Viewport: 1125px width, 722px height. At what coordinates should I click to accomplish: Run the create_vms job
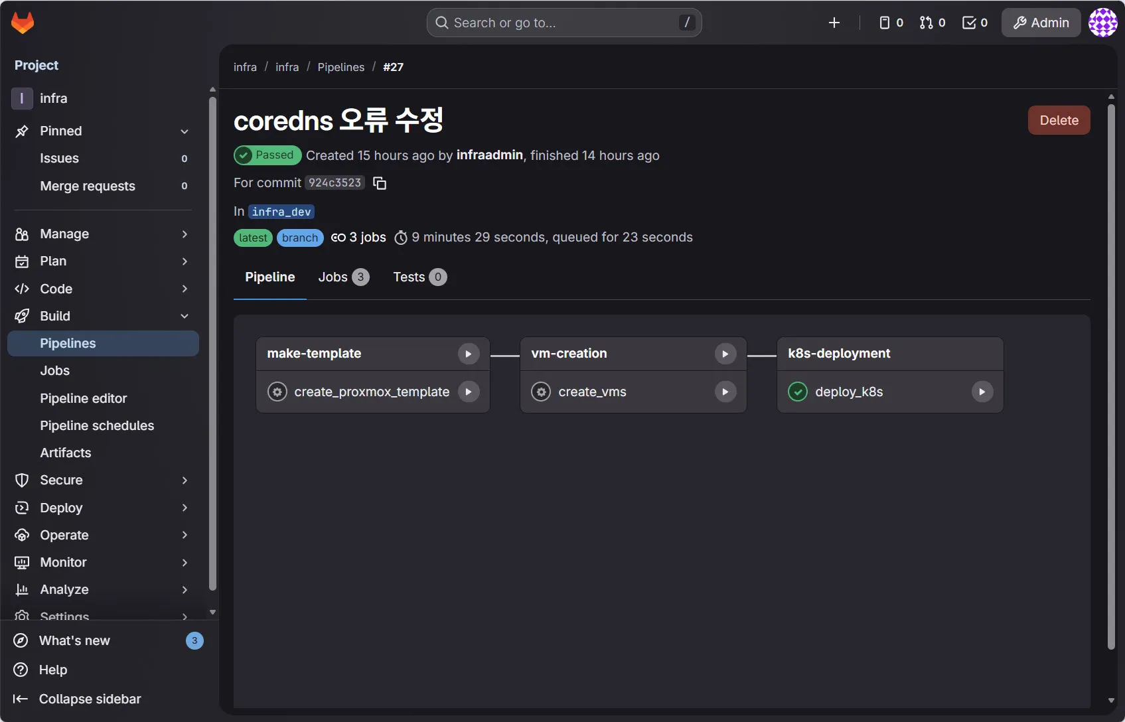[x=725, y=392]
